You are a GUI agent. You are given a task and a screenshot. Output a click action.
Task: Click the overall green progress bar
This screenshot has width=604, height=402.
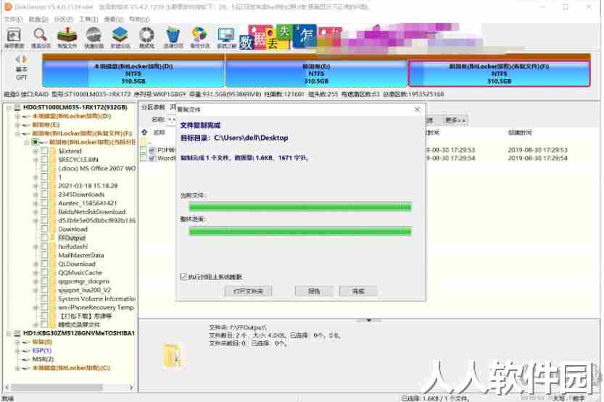[300, 231]
